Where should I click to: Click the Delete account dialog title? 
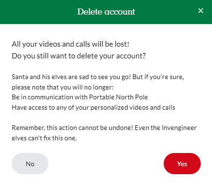point(106,12)
